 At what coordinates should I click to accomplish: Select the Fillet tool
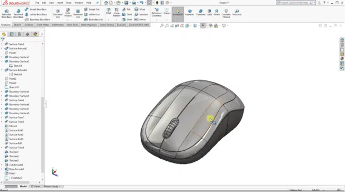tap(109, 11)
